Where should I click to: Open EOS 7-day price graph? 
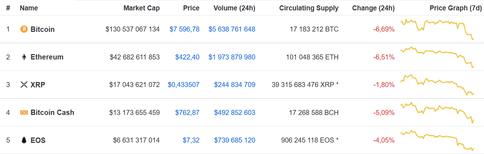point(437,140)
